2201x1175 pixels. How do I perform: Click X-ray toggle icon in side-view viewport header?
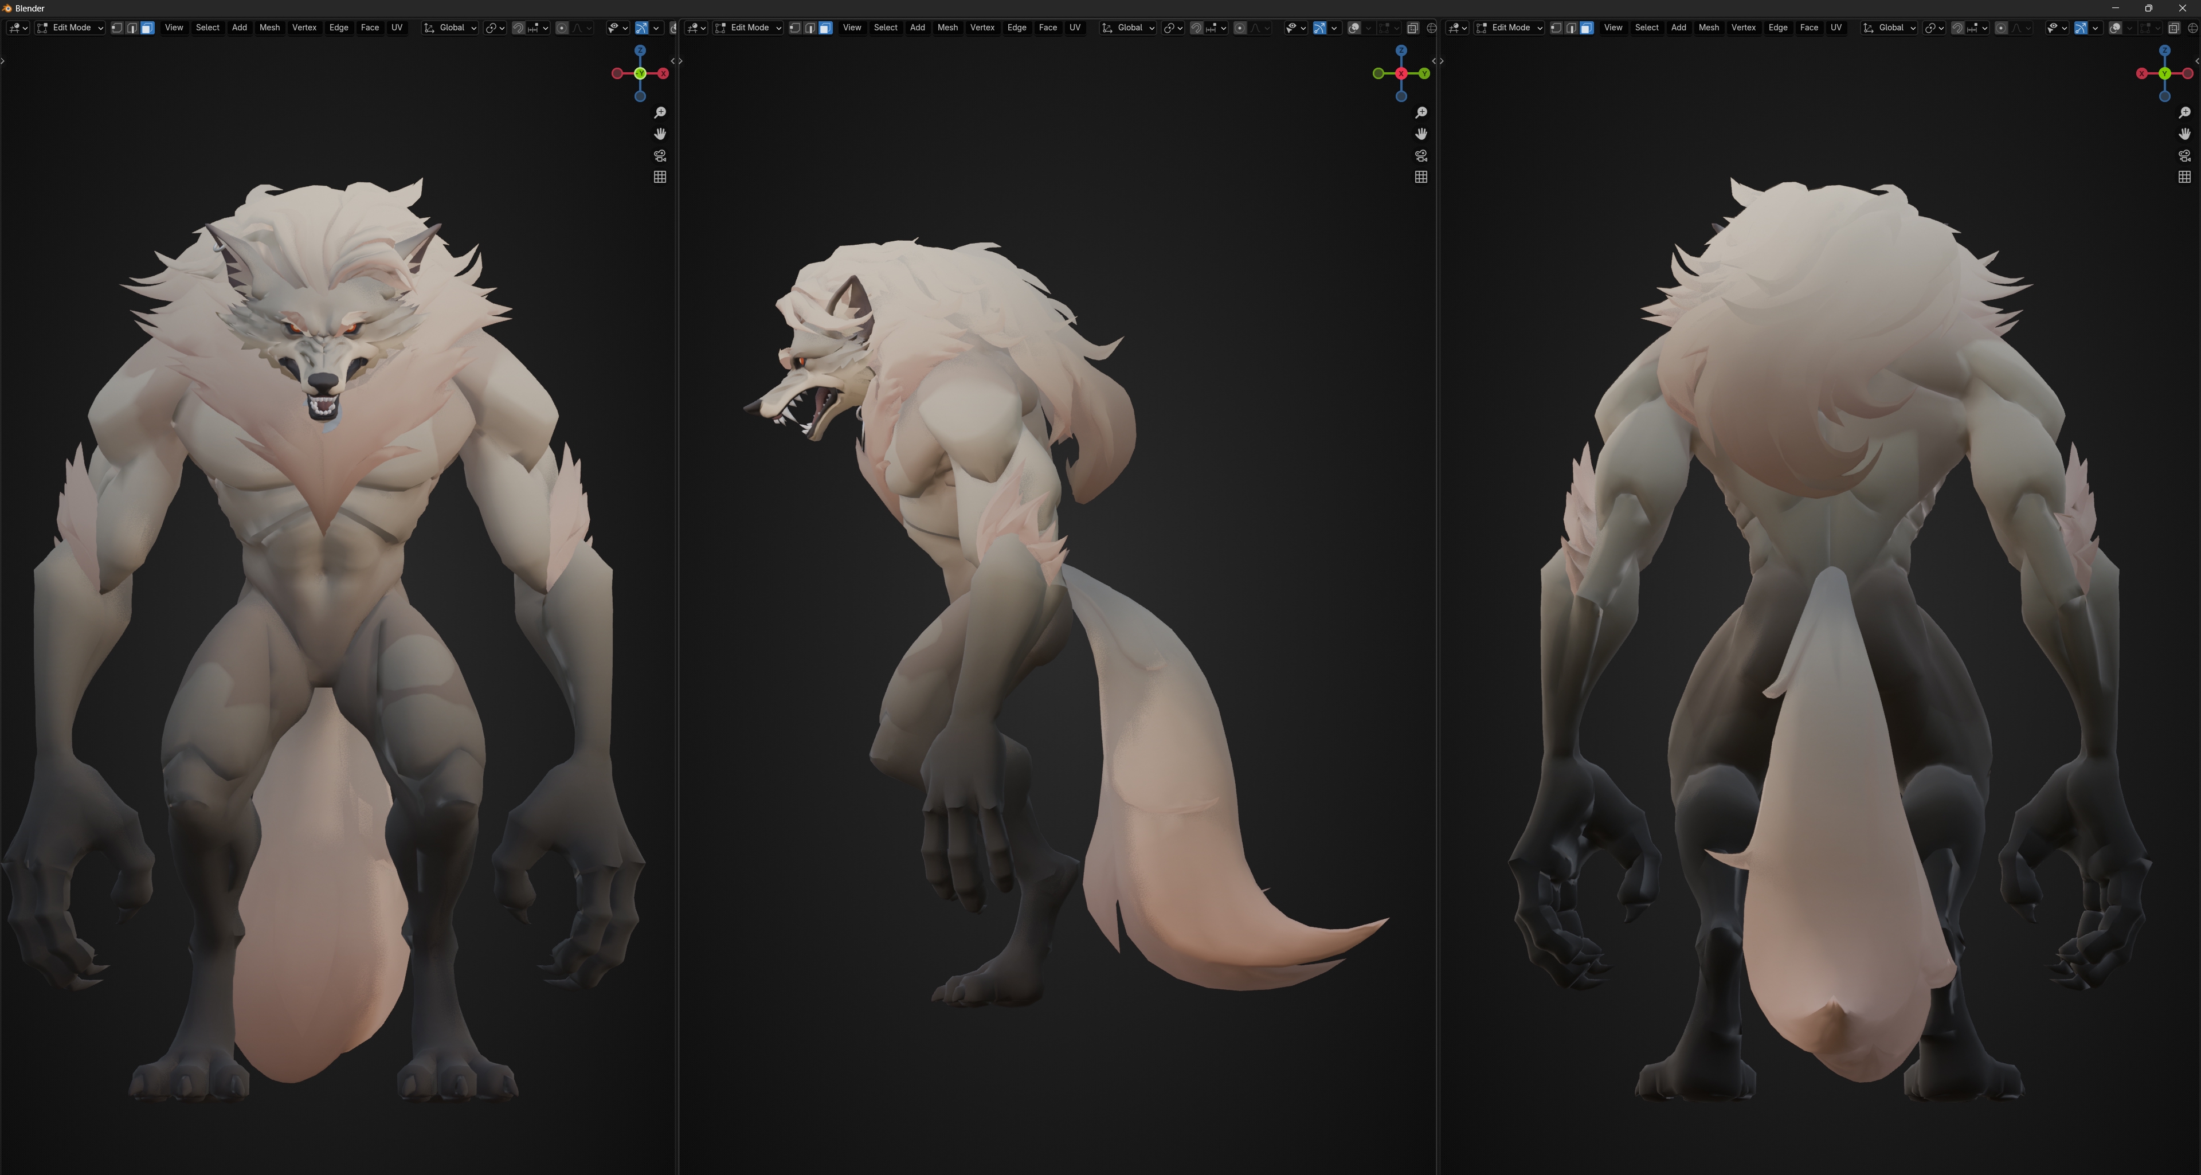tap(1412, 28)
